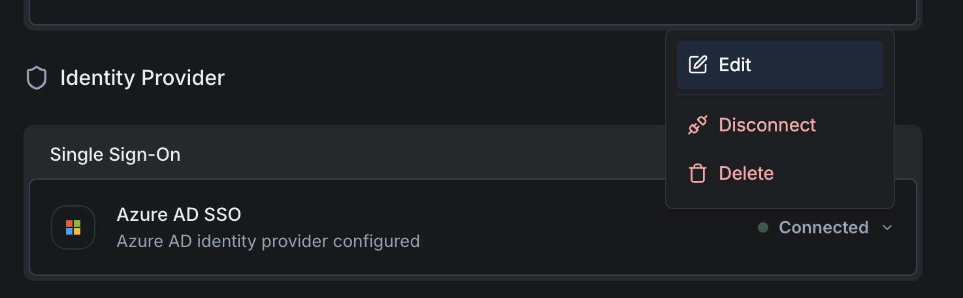Click the separator line below Edit

(779, 95)
